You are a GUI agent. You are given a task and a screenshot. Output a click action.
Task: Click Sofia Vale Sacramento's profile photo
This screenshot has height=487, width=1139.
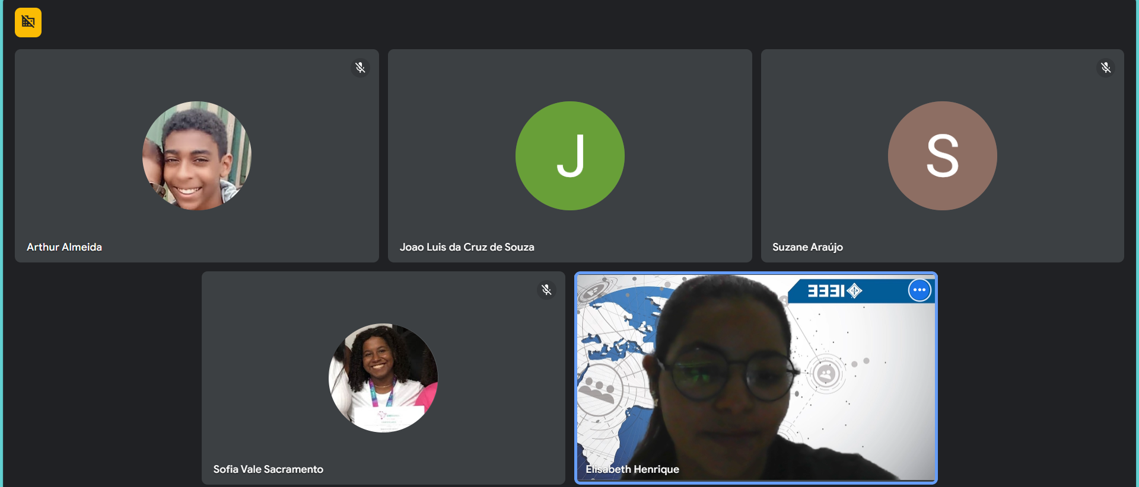[x=383, y=378]
